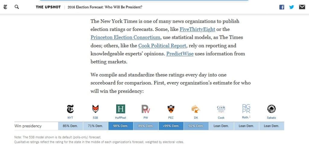Open THE UPSHOT section link
The width and height of the screenshot is (309, 155).
point(48,7)
